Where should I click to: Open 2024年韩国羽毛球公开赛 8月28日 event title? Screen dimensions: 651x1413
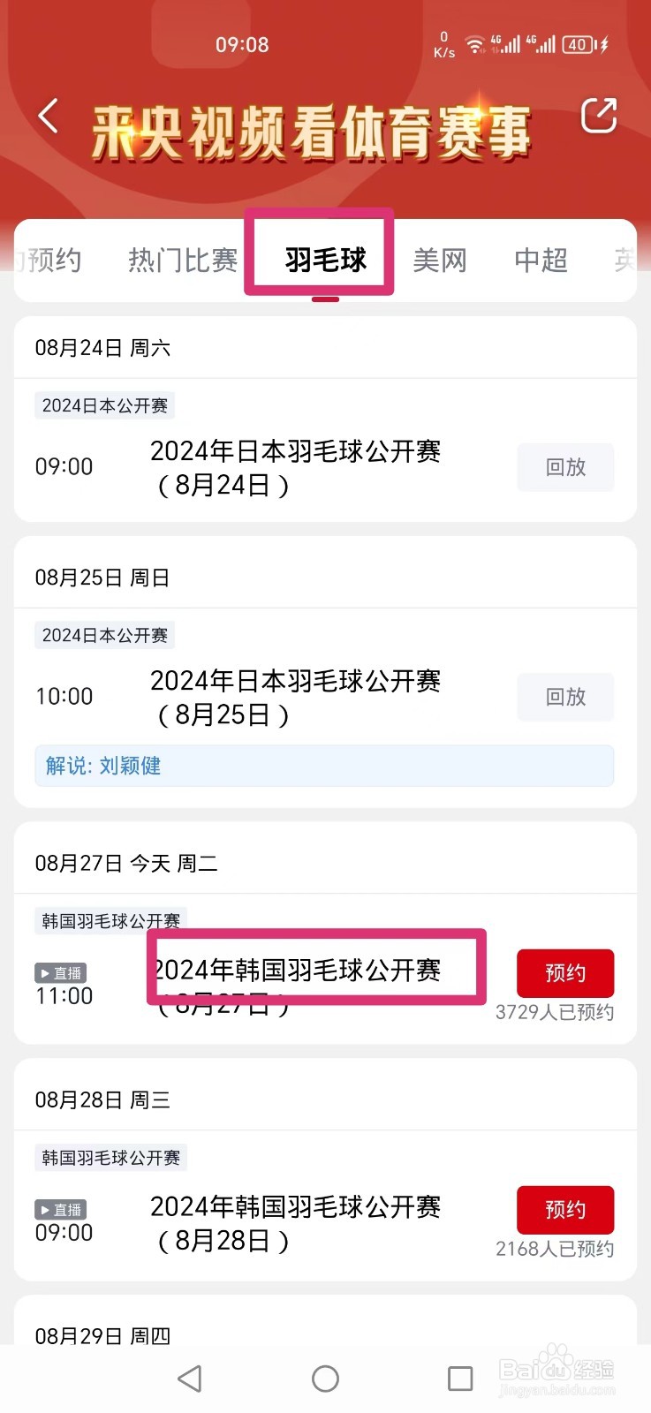pyautogui.click(x=295, y=1223)
